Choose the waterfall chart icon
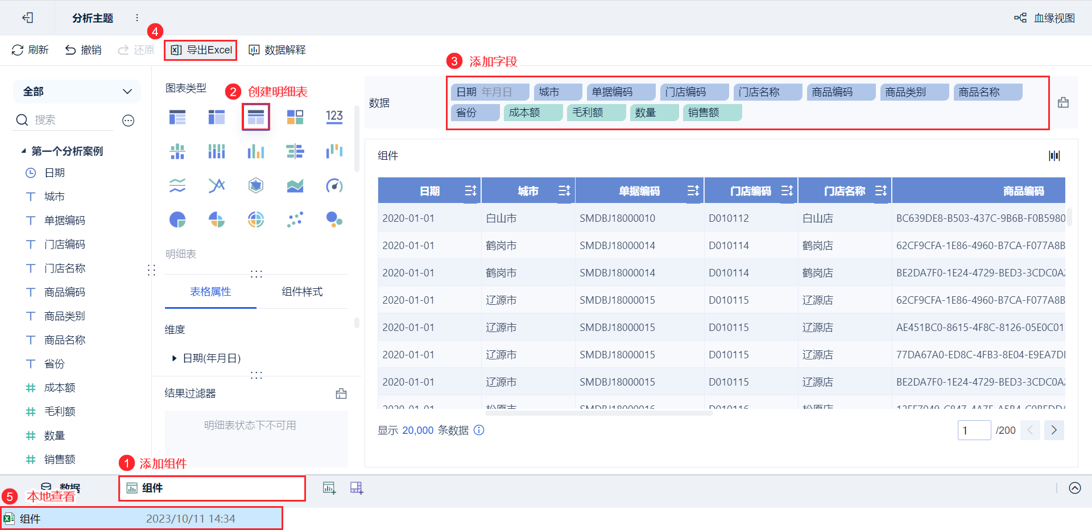 [334, 151]
